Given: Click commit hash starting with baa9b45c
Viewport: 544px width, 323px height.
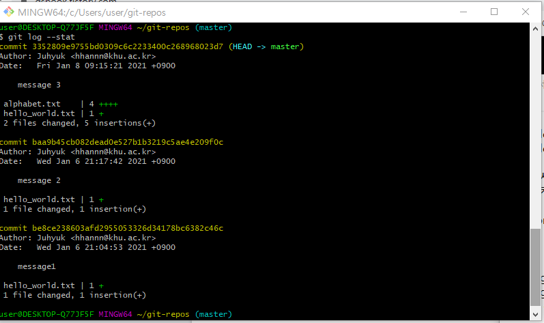Looking at the screenshot, I should (x=128, y=142).
